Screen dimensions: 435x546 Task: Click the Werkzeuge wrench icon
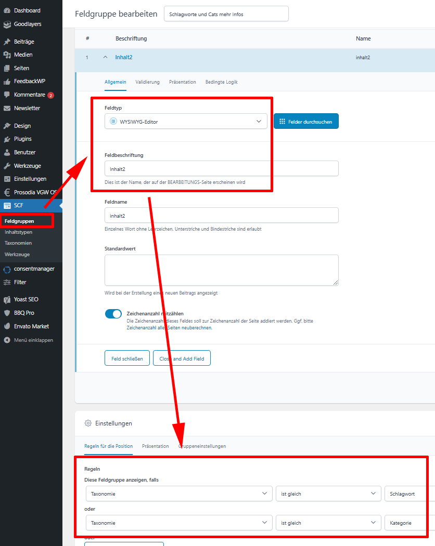pyautogui.click(x=7, y=166)
